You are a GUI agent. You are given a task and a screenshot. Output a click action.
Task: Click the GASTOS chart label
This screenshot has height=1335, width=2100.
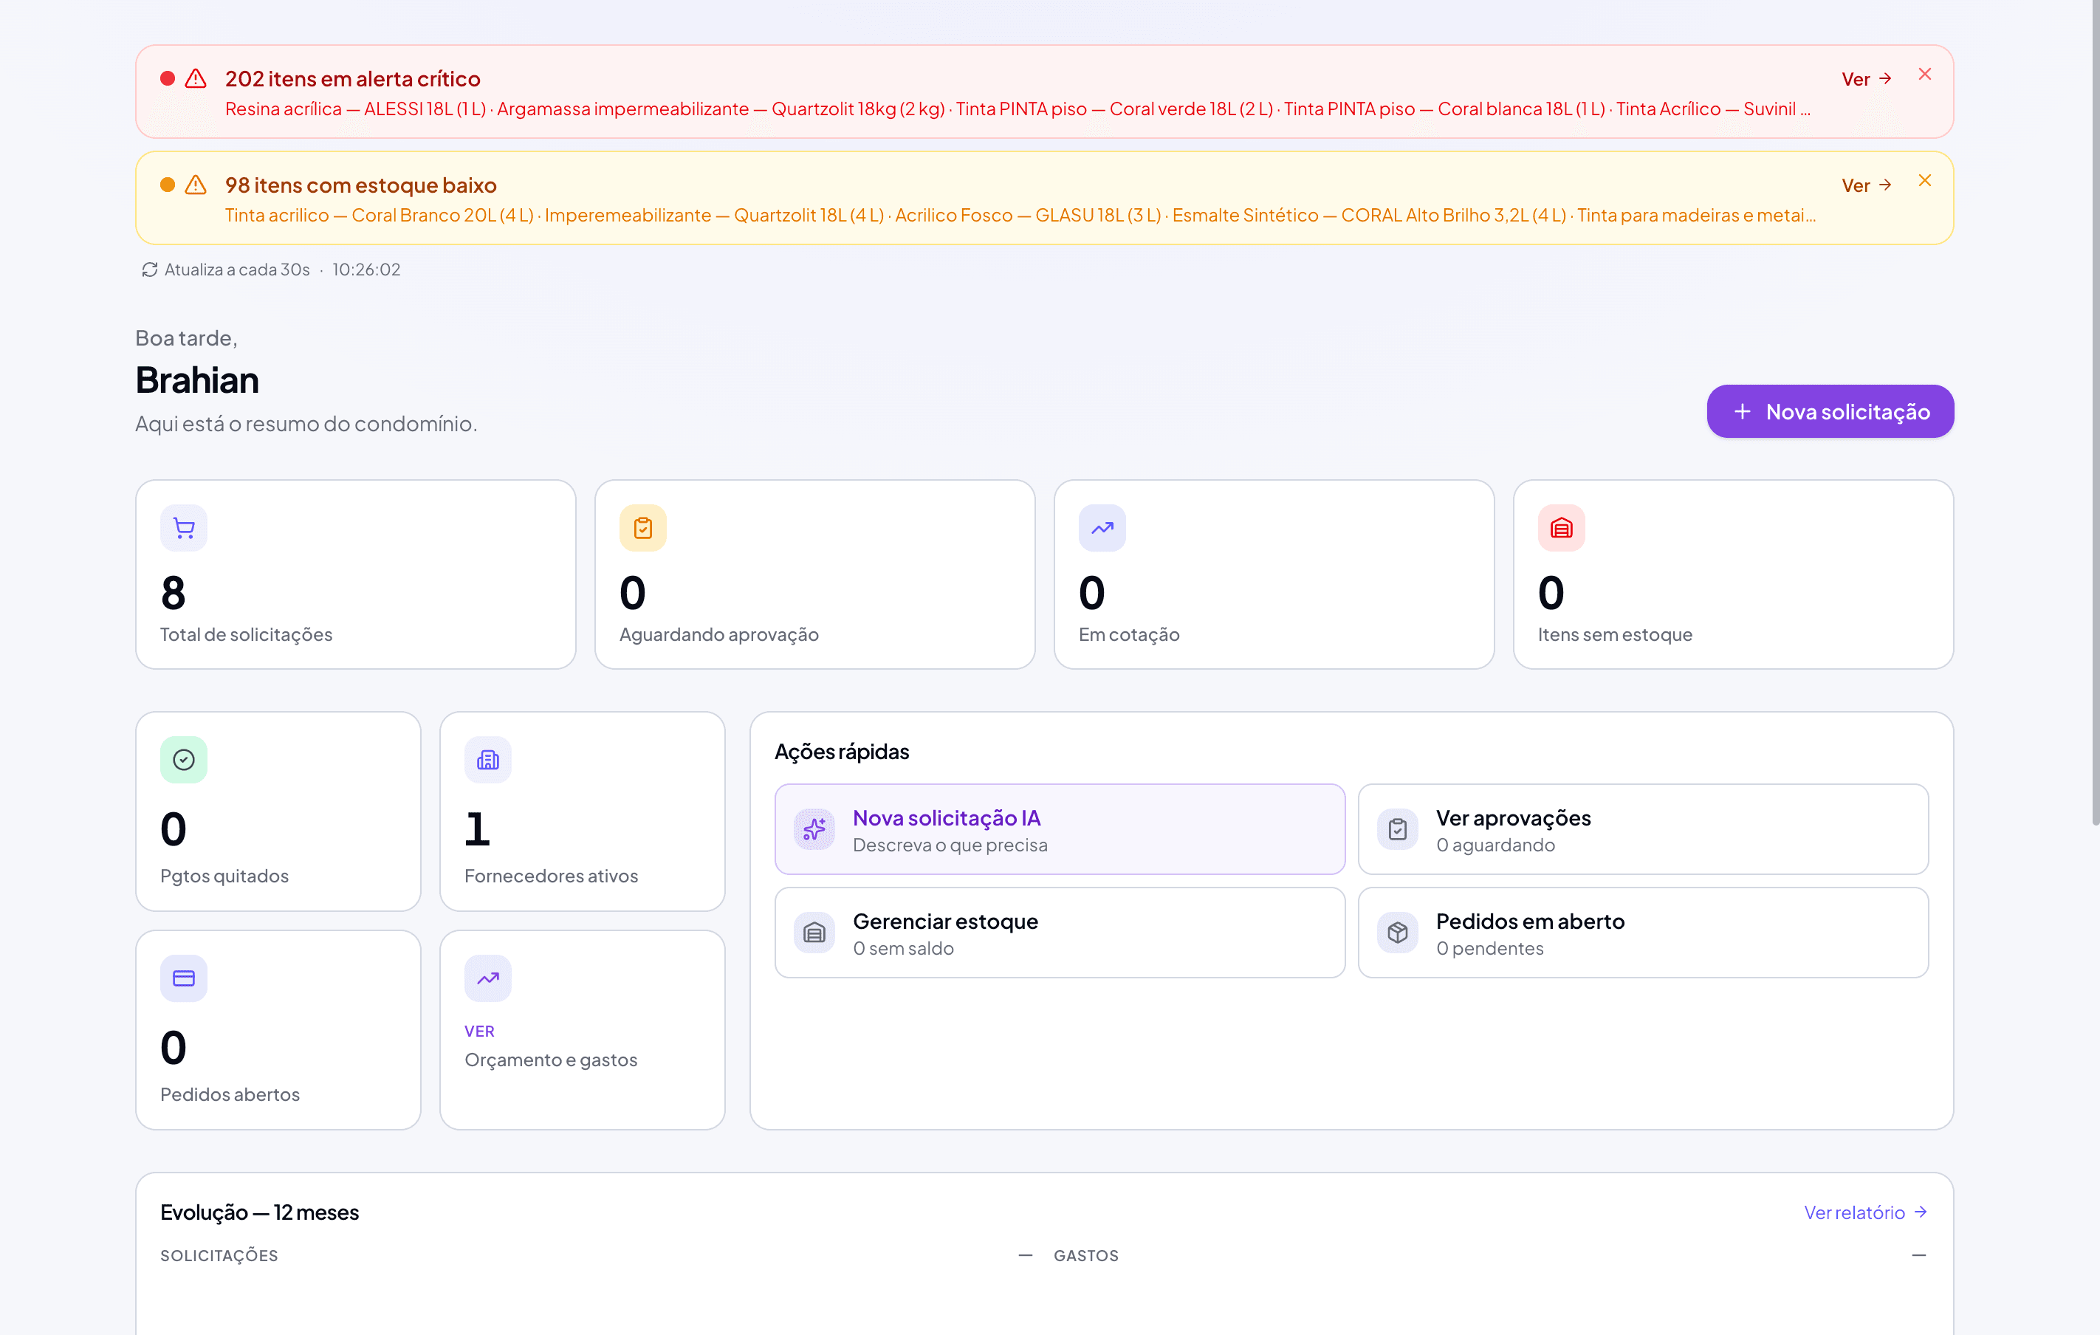(1085, 1256)
